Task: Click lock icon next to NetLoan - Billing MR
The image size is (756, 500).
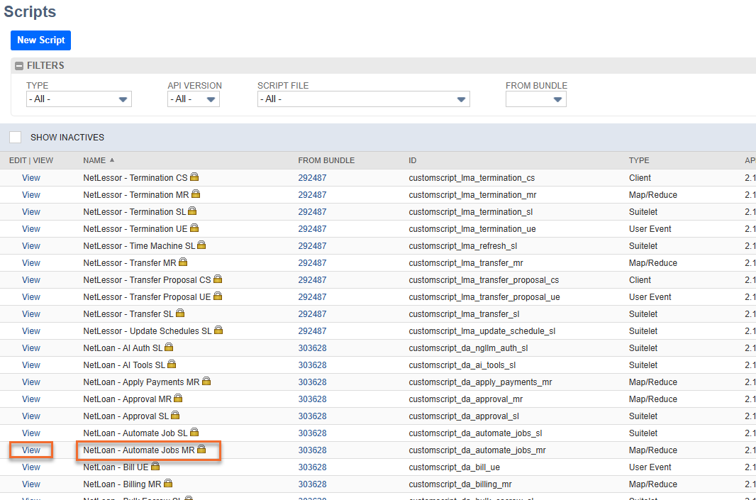Action: click(168, 483)
